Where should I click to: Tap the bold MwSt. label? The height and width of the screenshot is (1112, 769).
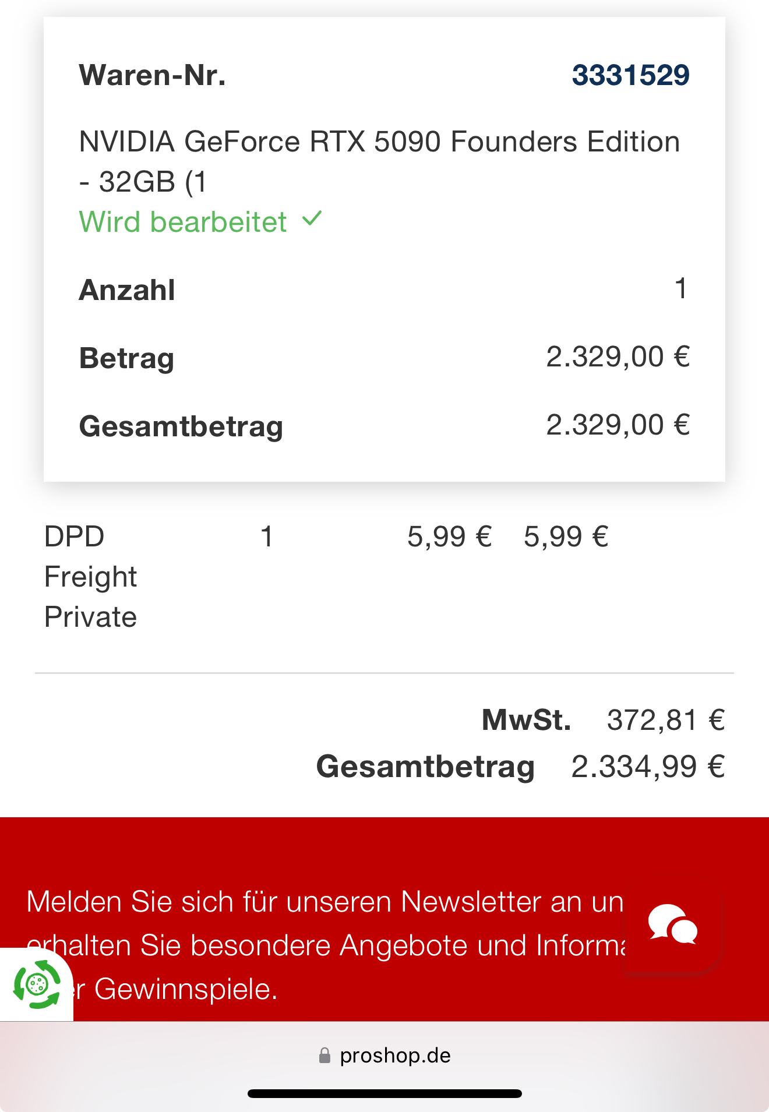coord(526,721)
